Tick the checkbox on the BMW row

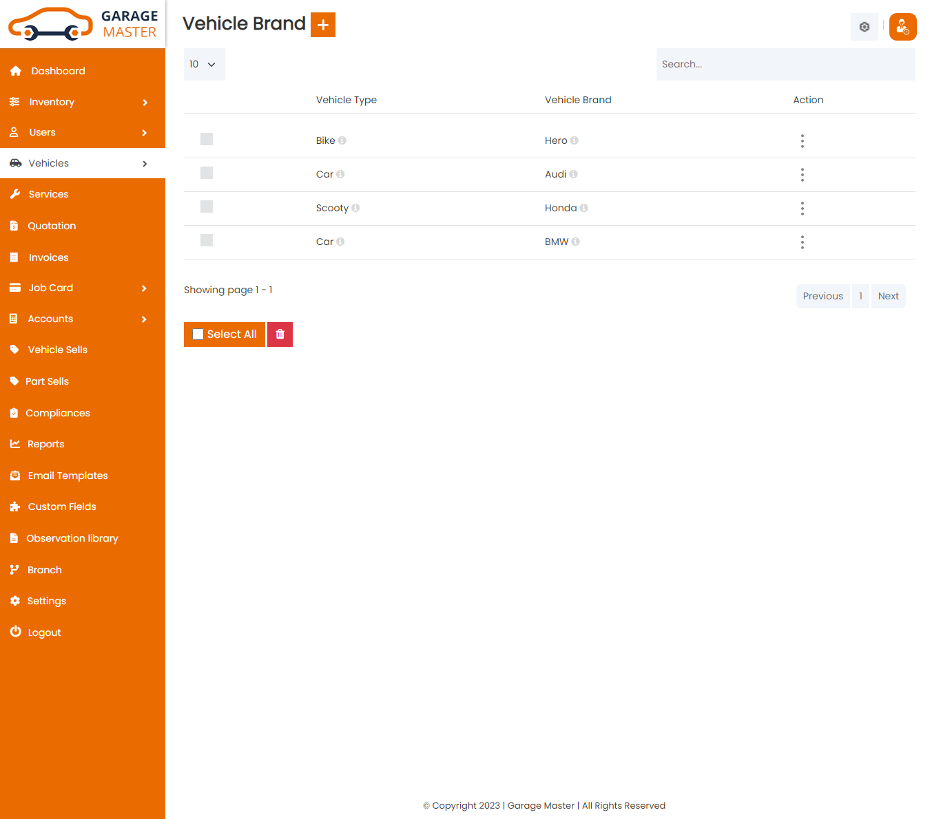(x=207, y=240)
